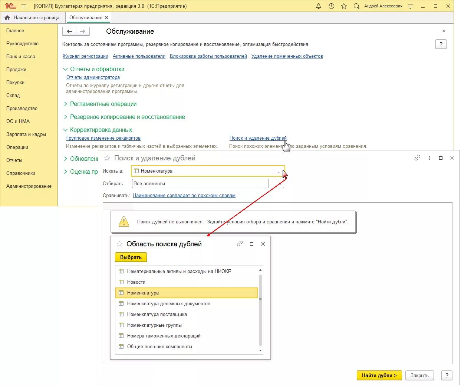Image resolution: width=461 pixels, height=386 pixels.
Task: Open Главное section in sidebar
Action: (15, 31)
